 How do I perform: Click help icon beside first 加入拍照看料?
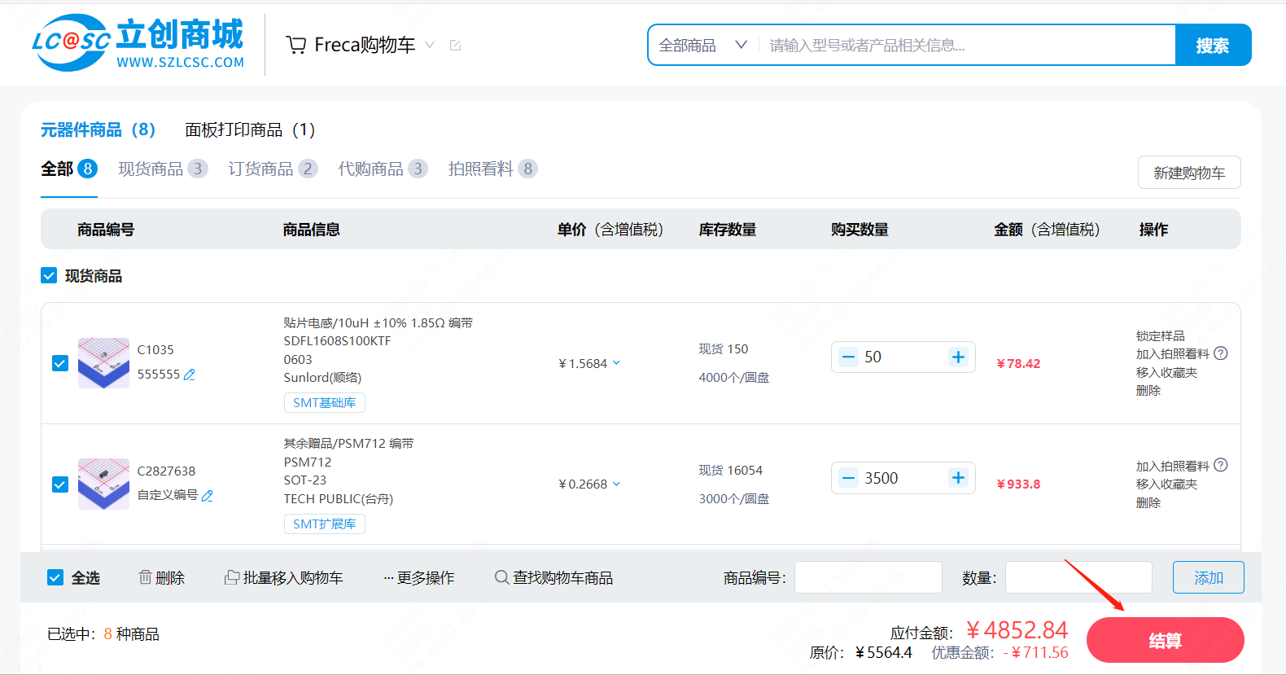click(1221, 353)
